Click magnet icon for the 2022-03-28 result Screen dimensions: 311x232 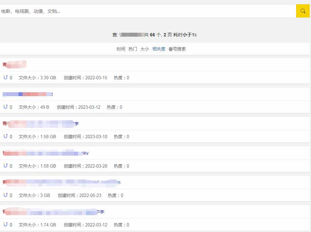[6, 166]
